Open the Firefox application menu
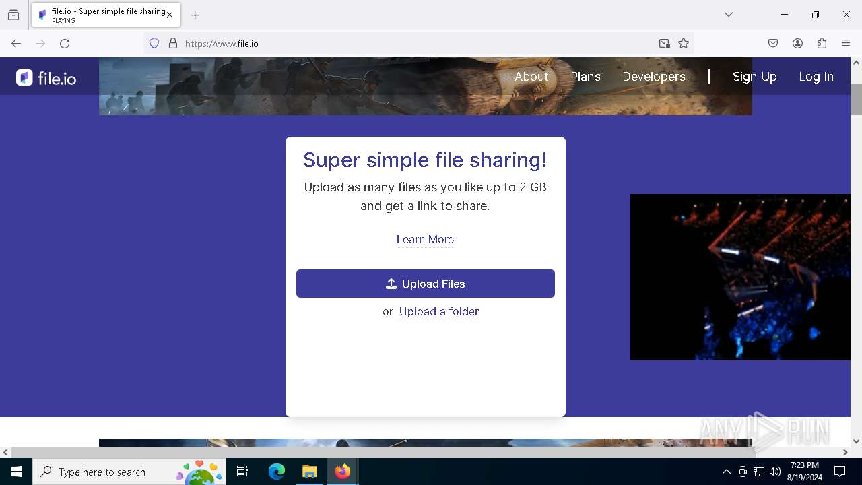This screenshot has width=862, height=485. pyautogui.click(x=846, y=44)
